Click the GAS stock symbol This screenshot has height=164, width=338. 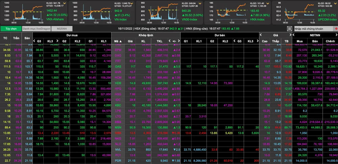[x=118, y=67]
